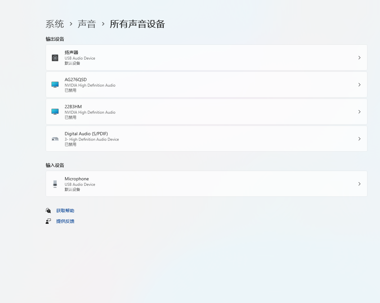The image size is (380, 303).
Task: Open the 获取帮助 help link
Action: (65, 210)
